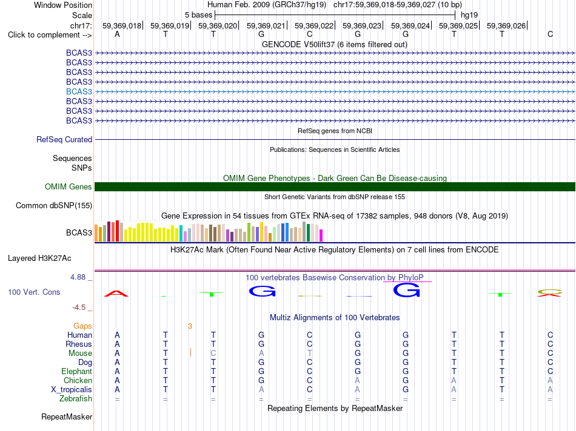Click base A in the complement sequence row

click(117, 34)
